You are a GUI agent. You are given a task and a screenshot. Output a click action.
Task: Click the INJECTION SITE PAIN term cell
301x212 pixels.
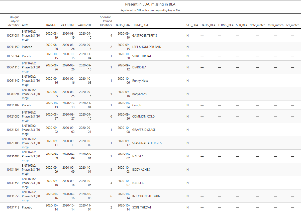146,196
